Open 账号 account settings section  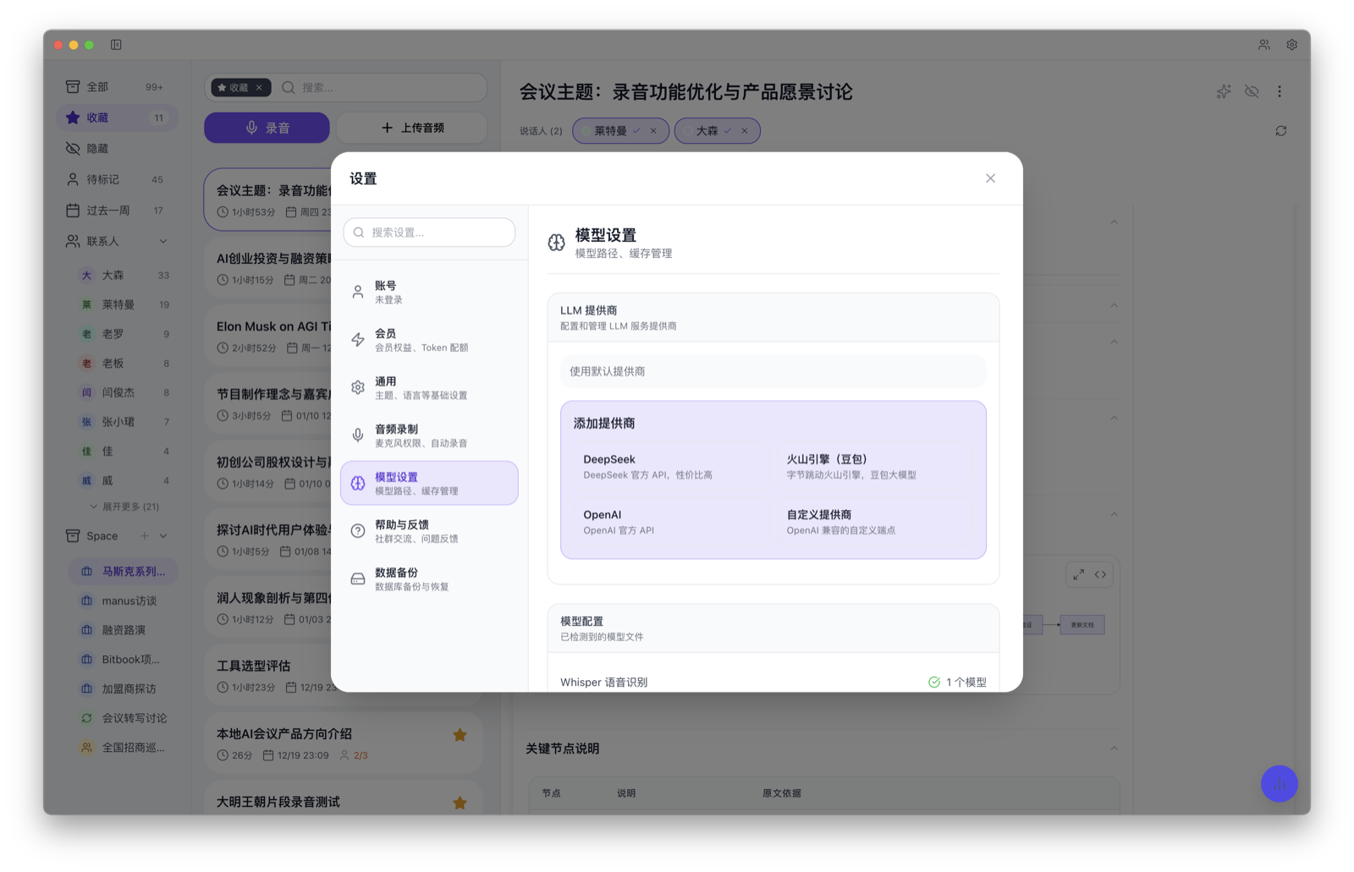coord(429,293)
